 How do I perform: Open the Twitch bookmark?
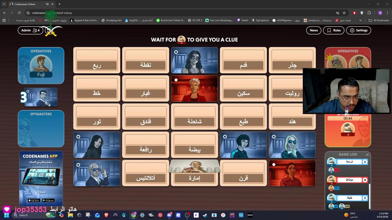click(242, 20)
